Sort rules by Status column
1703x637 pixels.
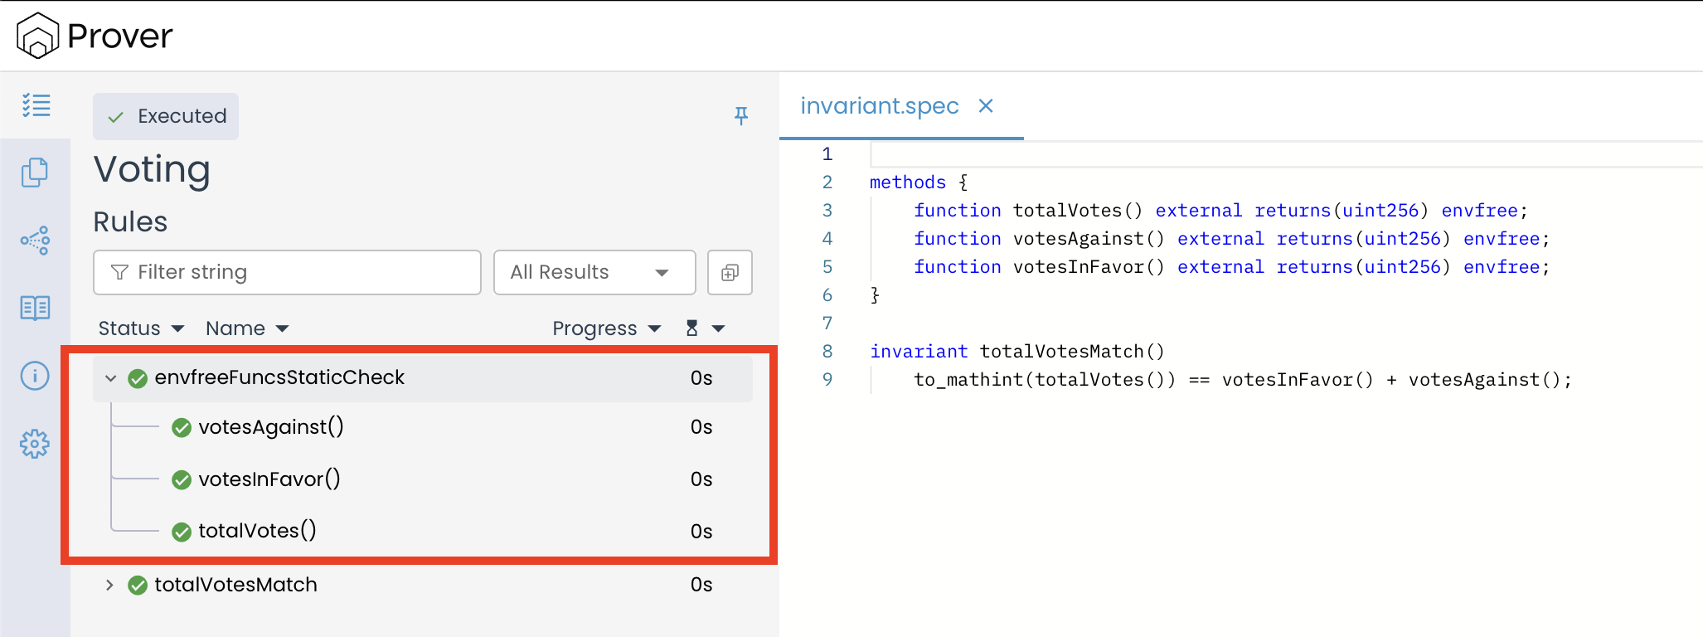pyautogui.click(x=140, y=328)
